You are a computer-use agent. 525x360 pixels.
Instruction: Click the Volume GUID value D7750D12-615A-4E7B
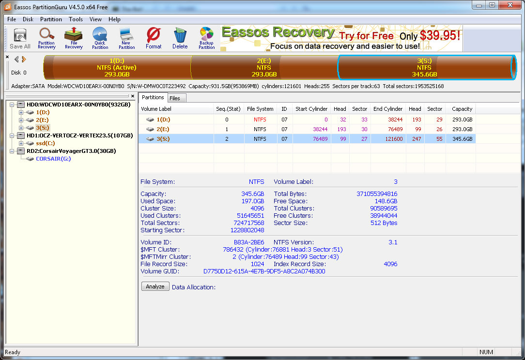click(264, 271)
